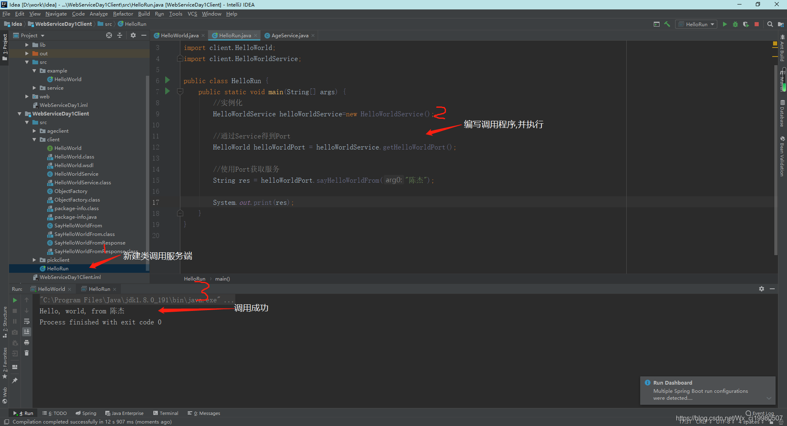Pin the Run tab
This screenshot has width=787, height=426.
pos(15,381)
